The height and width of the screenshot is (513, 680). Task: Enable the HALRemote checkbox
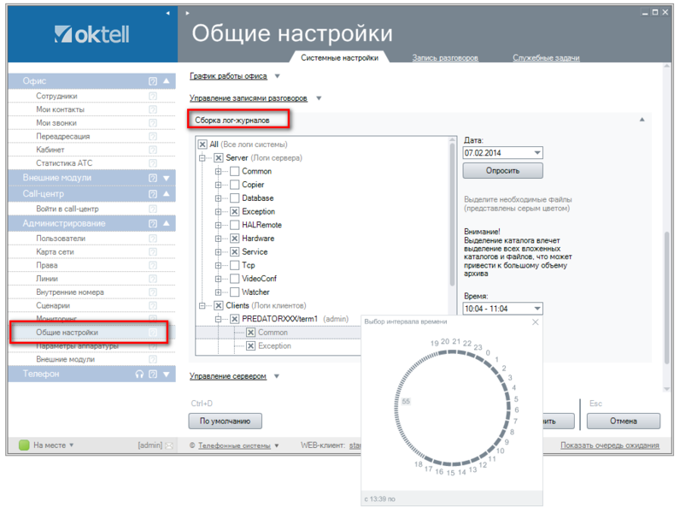click(235, 225)
